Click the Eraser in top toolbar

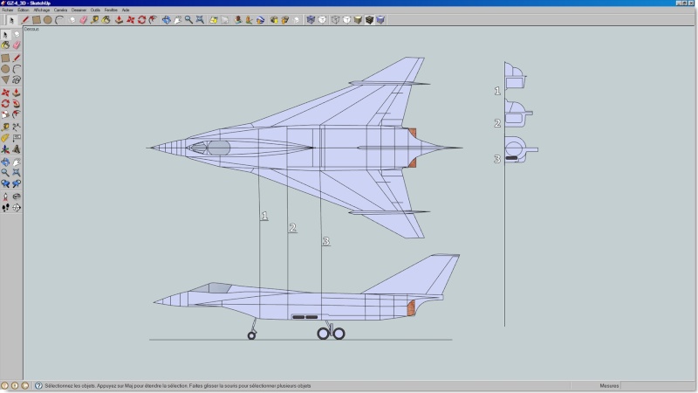point(83,19)
